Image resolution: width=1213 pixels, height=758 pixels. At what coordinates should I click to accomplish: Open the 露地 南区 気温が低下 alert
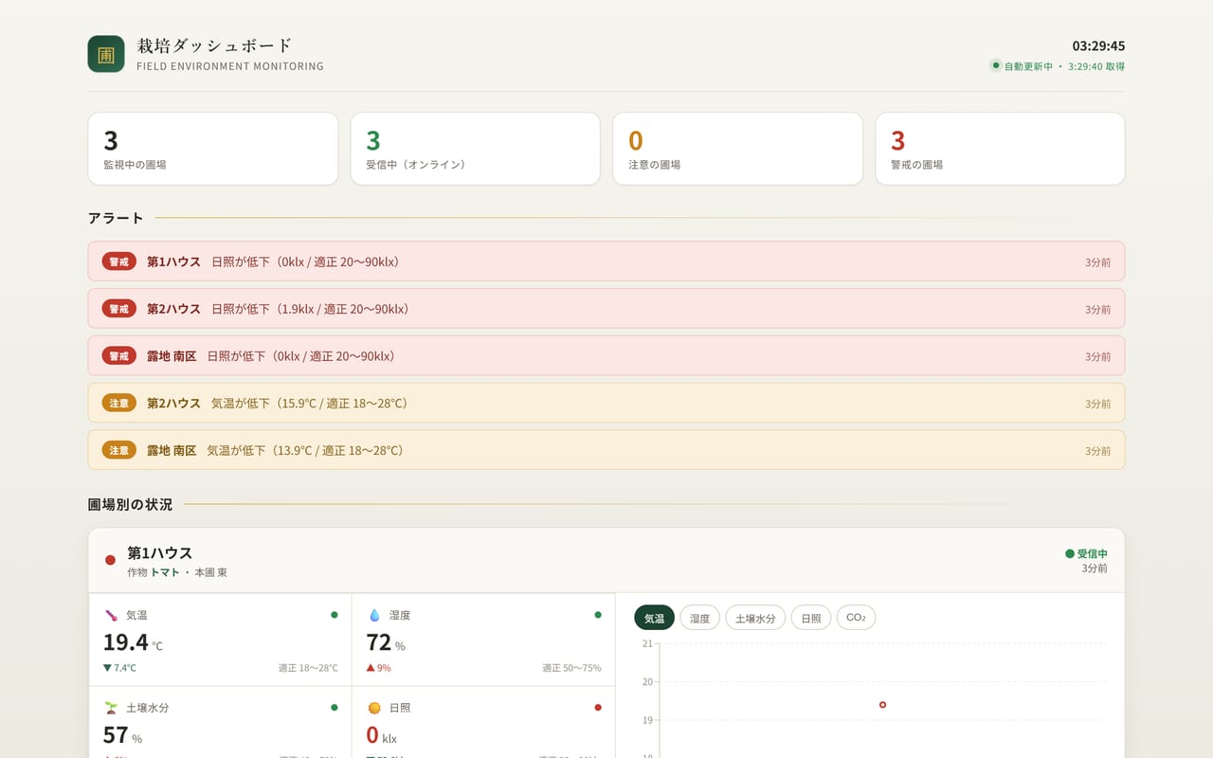point(606,450)
